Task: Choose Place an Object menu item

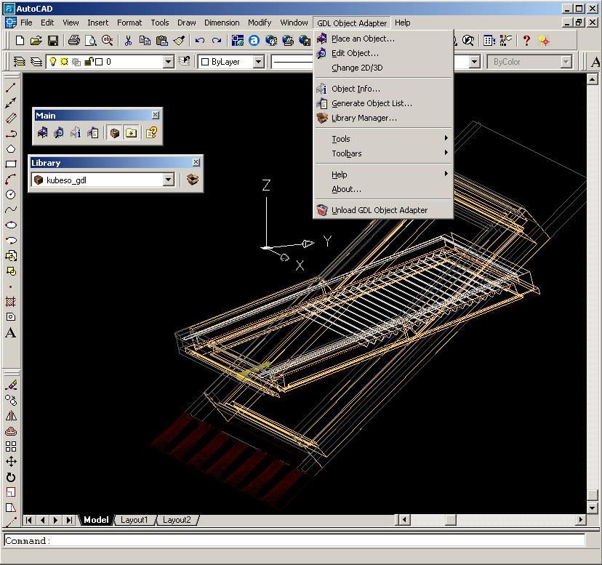Action: point(383,39)
